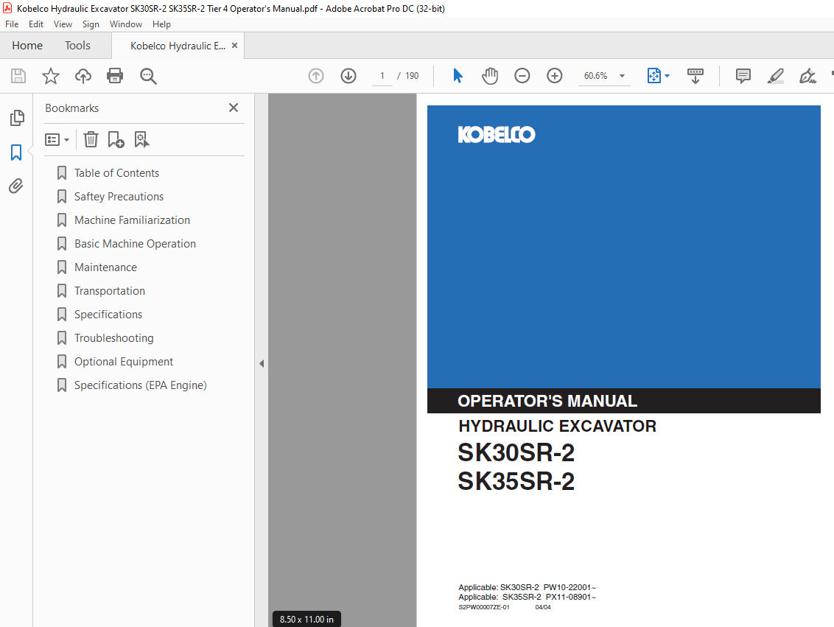Close the Bookmarks panel
The image size is (834, 627).
point(234,108)
